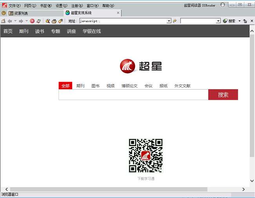Viewport: 255px width, 198px height.
Task: Open 期刊 in the dark navigation bar
Action: 24,31
